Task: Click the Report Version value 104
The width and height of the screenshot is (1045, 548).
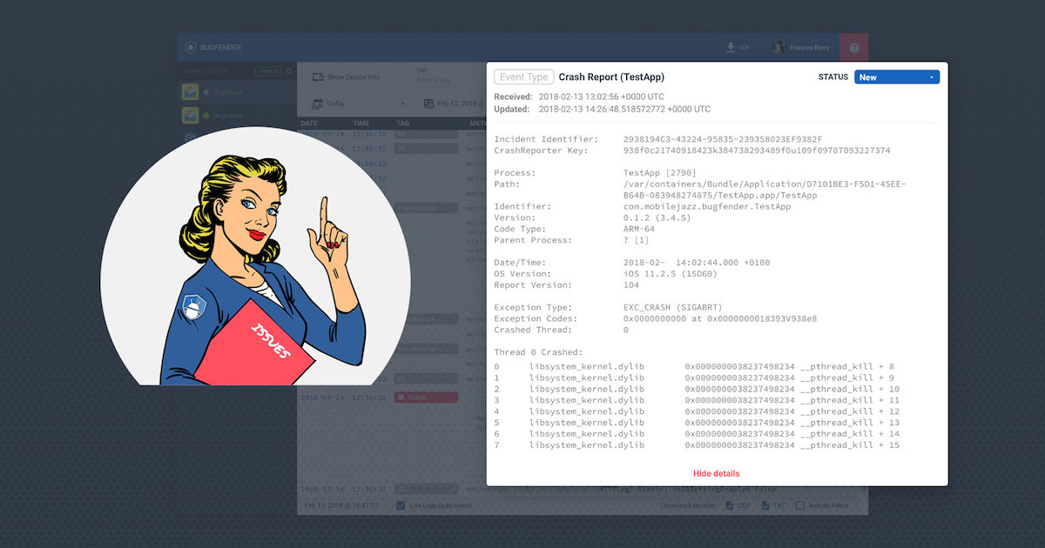Action: pos(631,285)
